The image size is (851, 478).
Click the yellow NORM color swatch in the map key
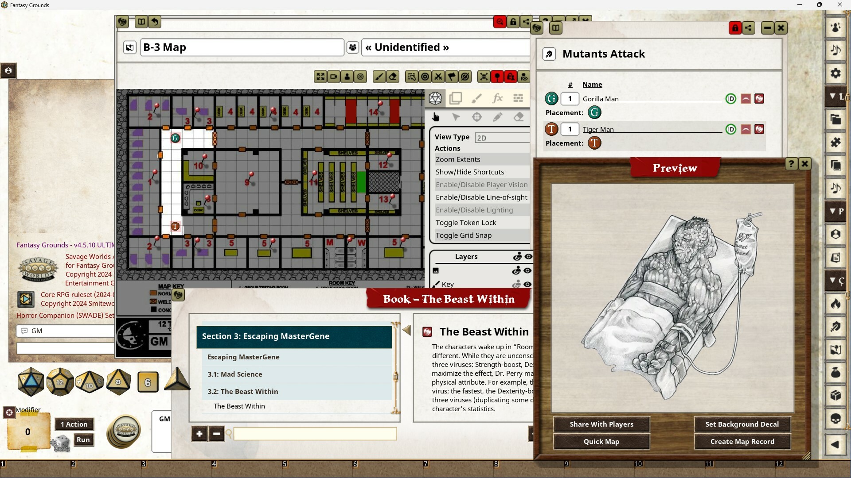pos(153,293)
